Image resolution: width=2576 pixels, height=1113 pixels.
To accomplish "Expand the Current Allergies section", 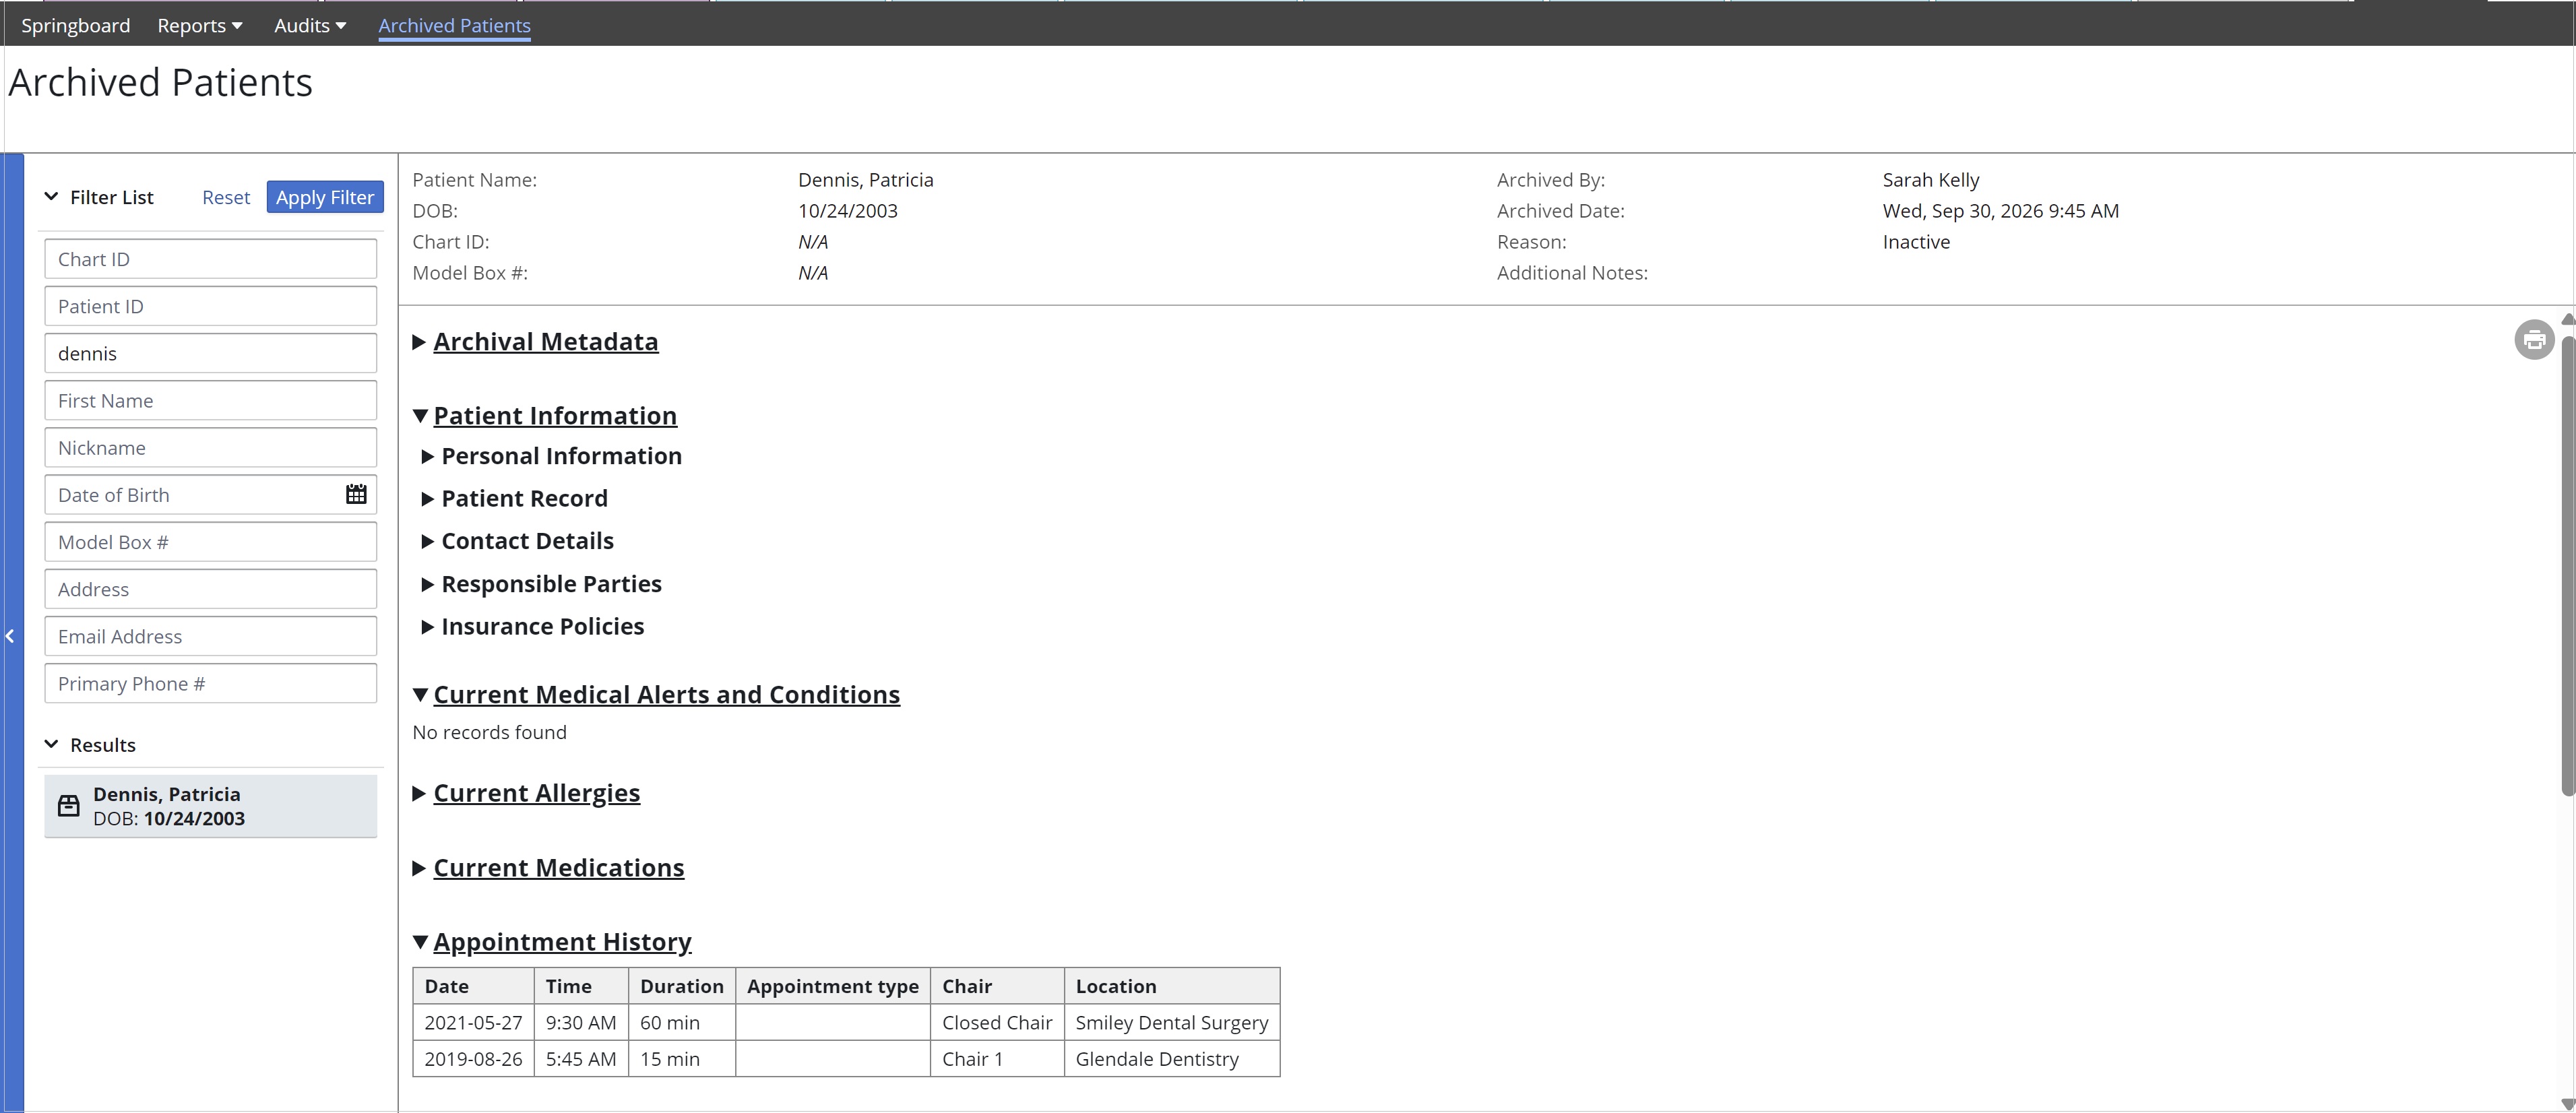I will (526, 793).
